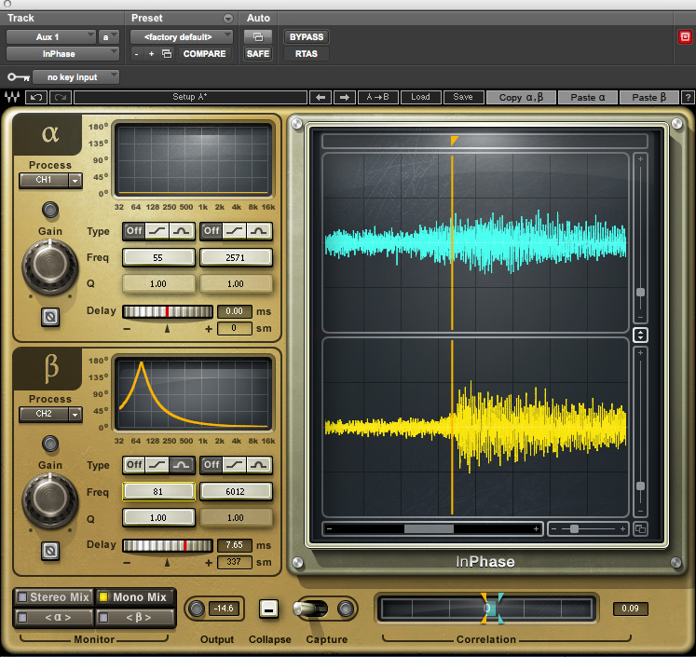Go to previous preset arrow
This screenshot has width=696, height=657.
[321, 97]
